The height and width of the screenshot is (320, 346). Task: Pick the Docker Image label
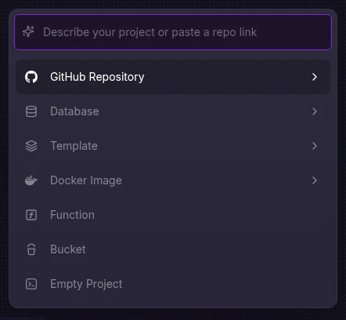(86, 180)
